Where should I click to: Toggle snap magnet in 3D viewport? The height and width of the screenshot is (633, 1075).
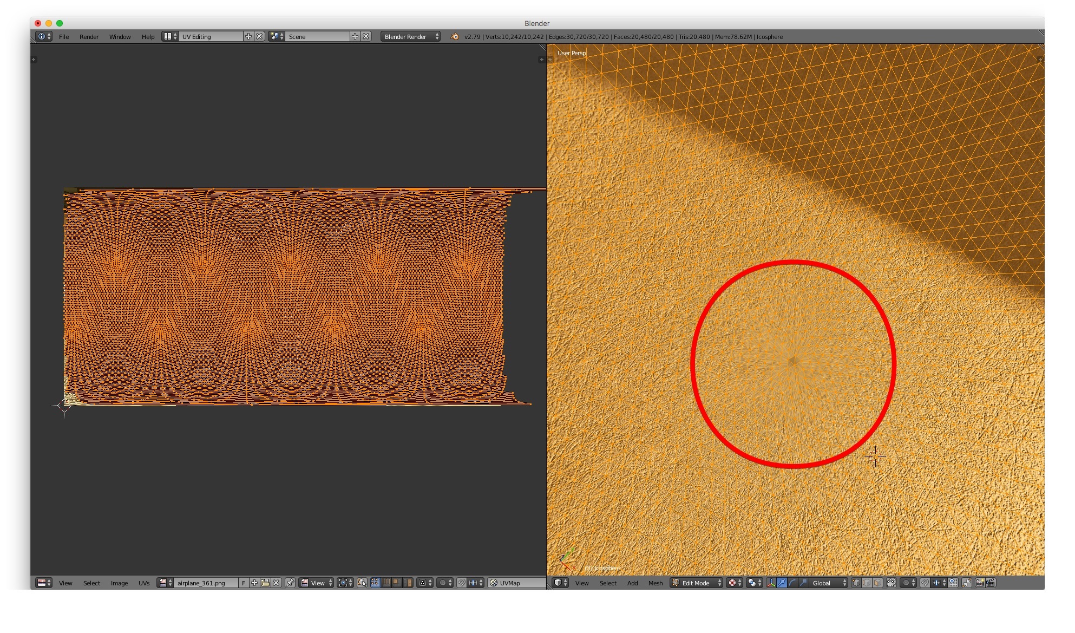pyautogui.click(x=925, y=583)
